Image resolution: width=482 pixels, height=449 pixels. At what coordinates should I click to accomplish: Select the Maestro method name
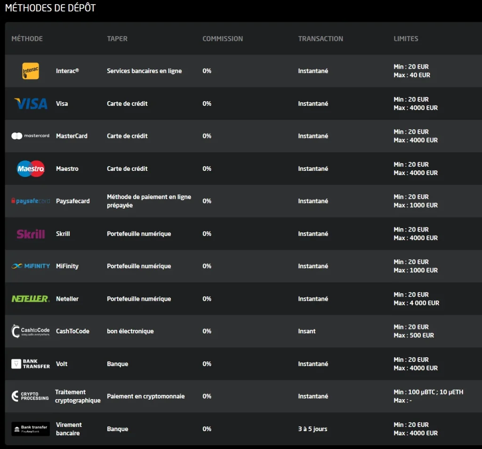pos(67,168)
